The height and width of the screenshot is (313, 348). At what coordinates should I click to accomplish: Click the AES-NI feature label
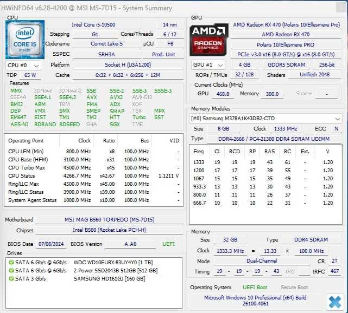coord(20,125)
